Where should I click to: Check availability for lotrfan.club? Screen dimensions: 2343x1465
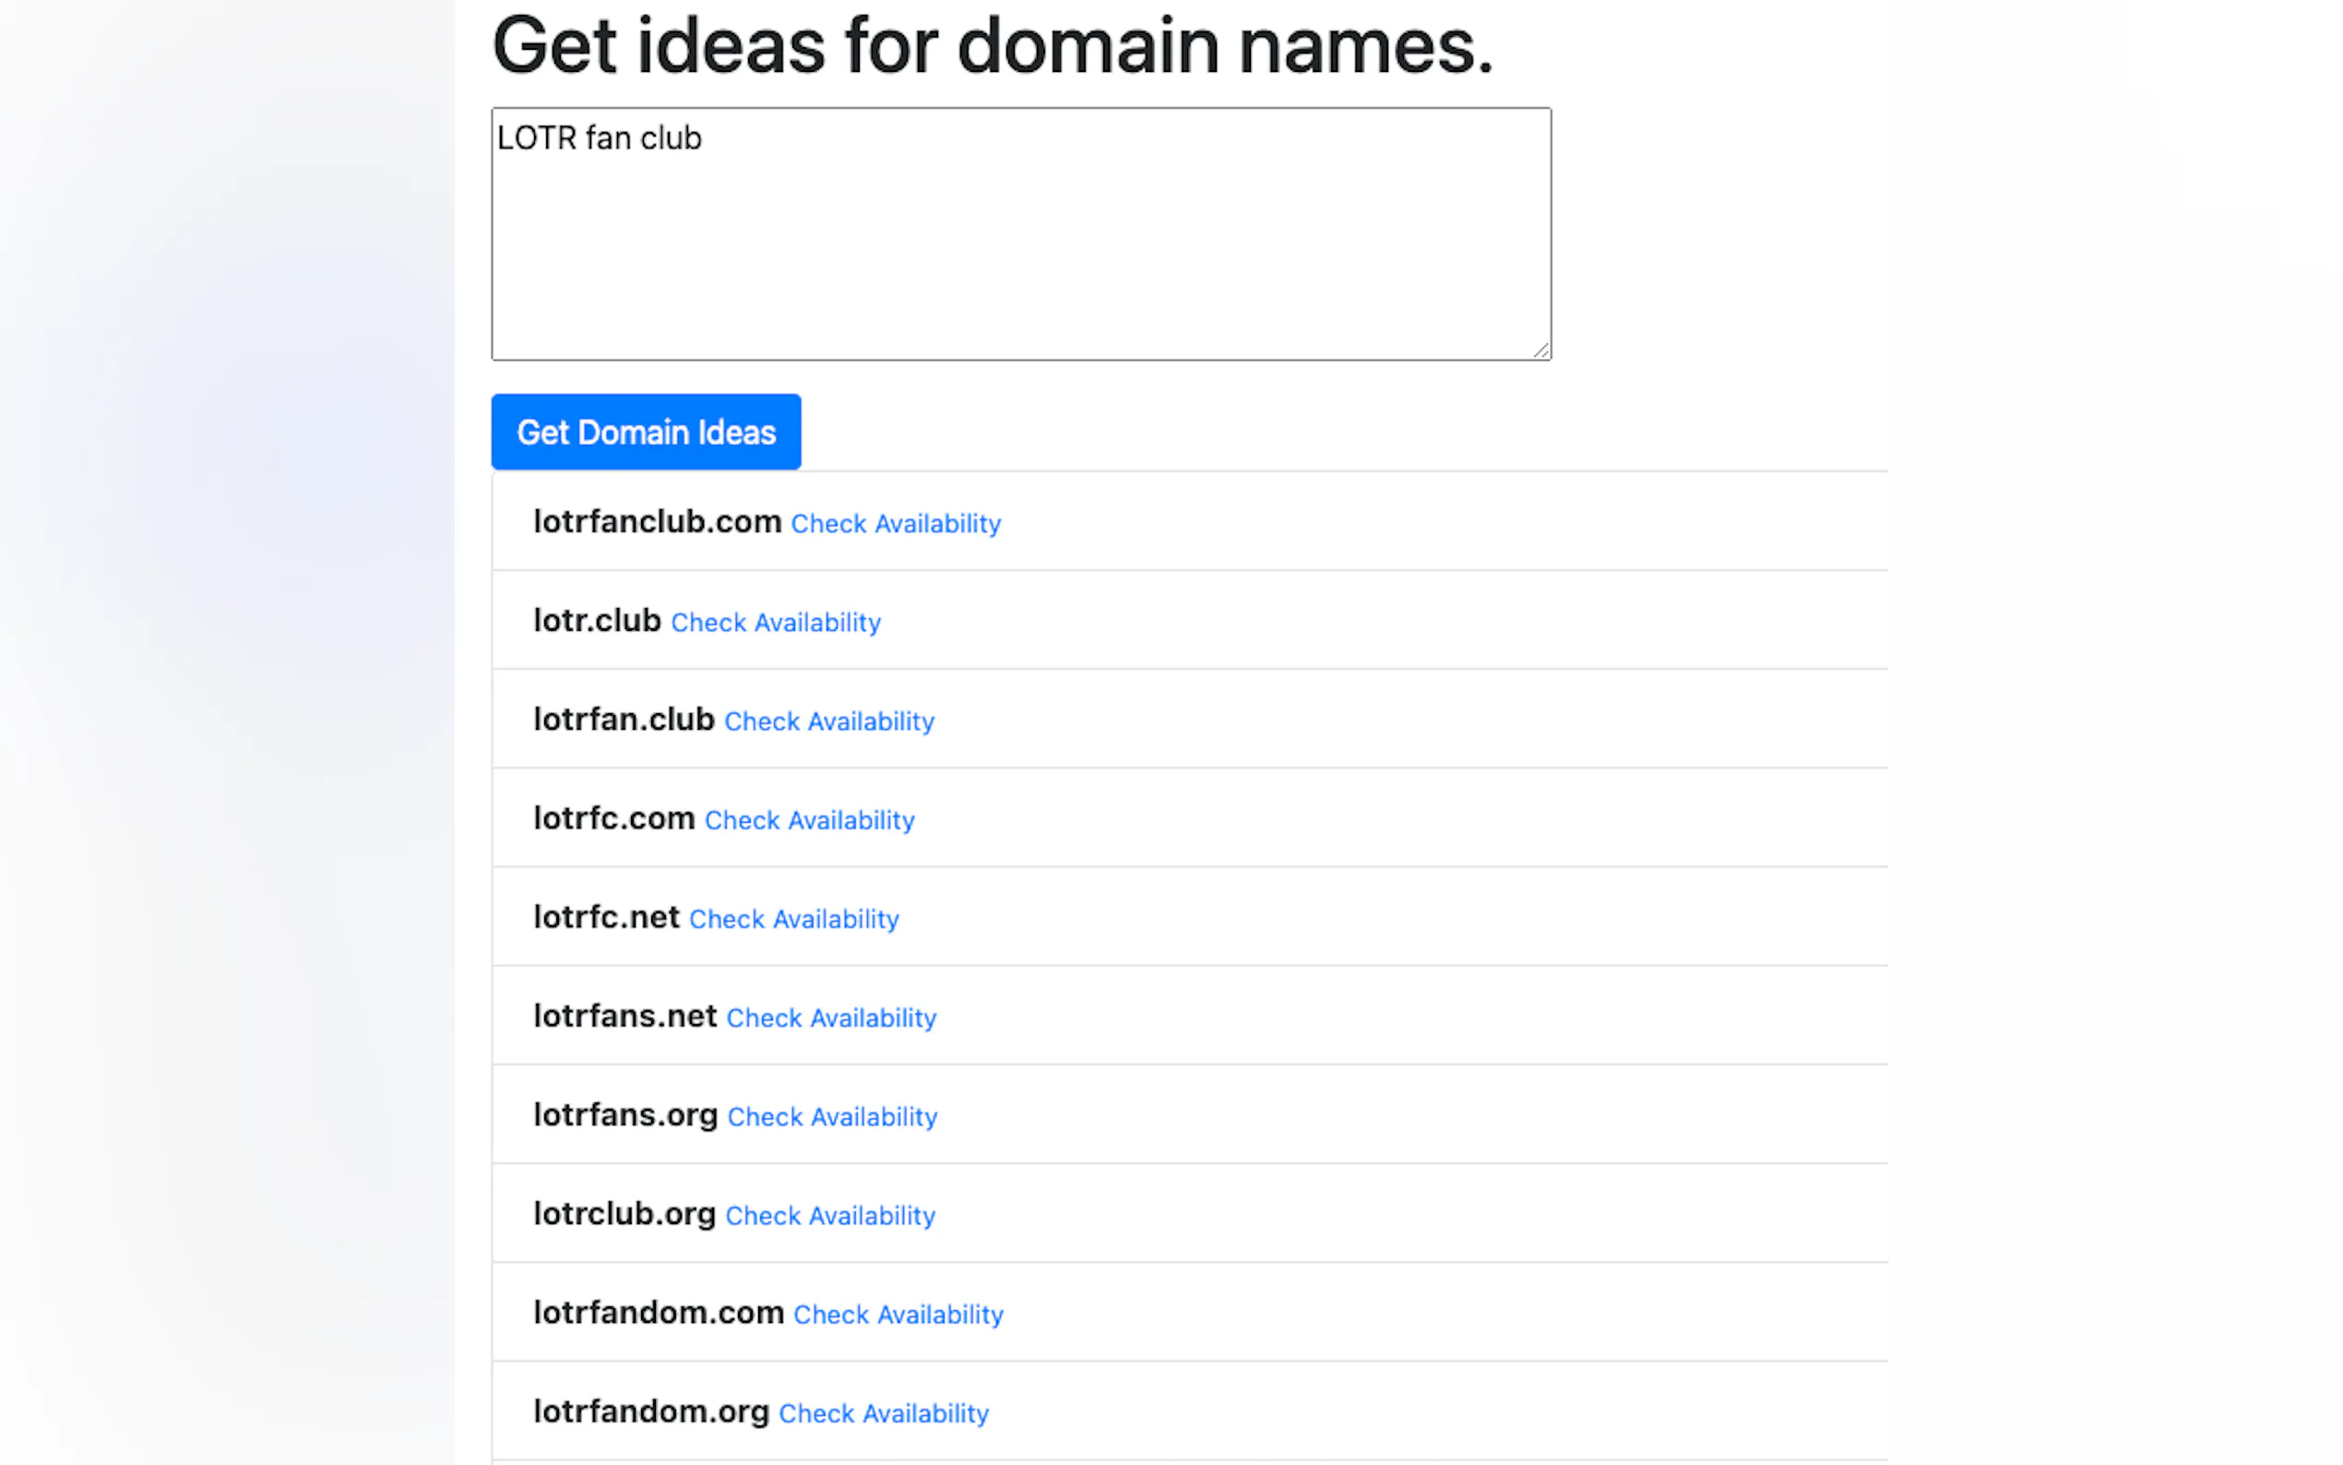[x=828, y=721]
